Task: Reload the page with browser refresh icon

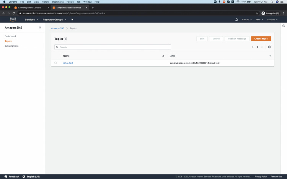Action: tap(14, 13)
